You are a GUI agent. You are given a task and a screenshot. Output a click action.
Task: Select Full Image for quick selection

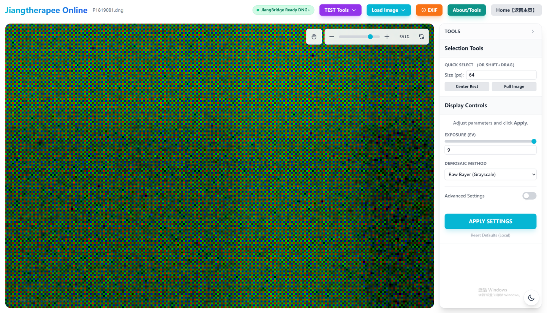coord(514,86)
